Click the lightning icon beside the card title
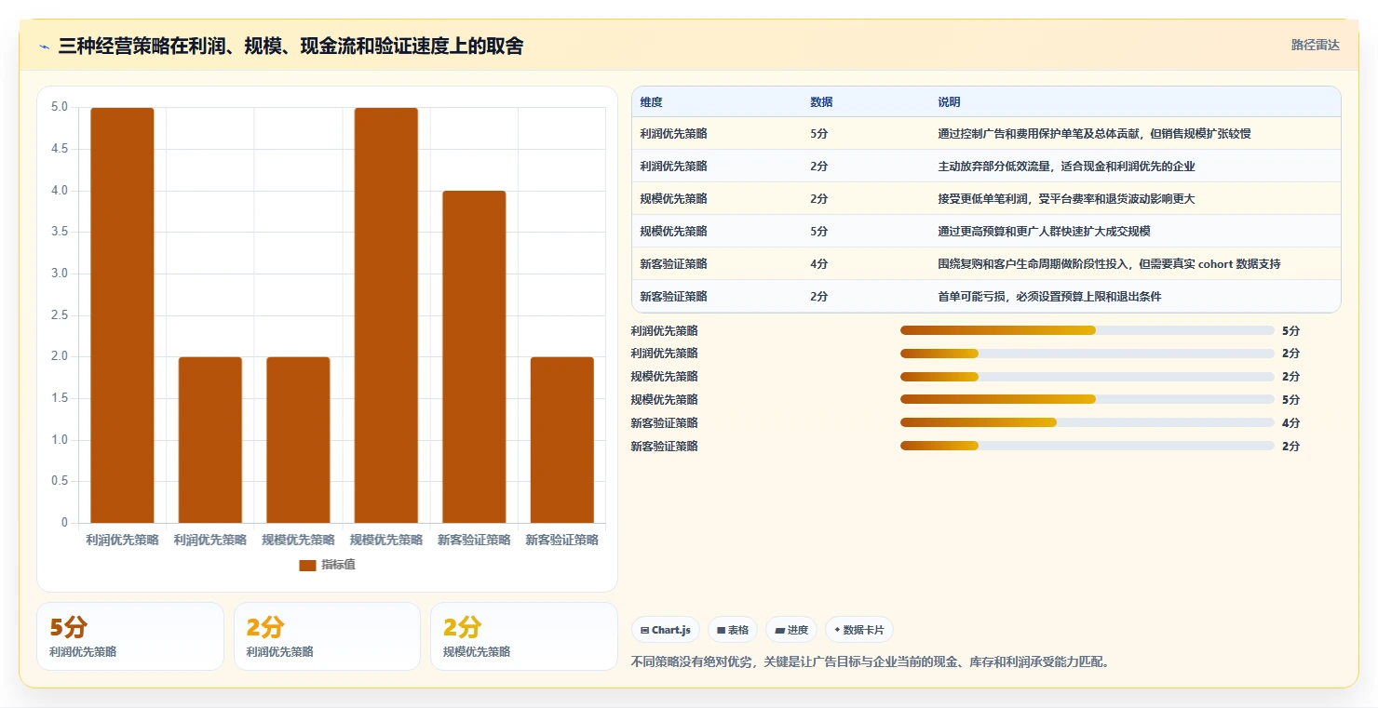The image size is (1378, 708). click(44, 47)
